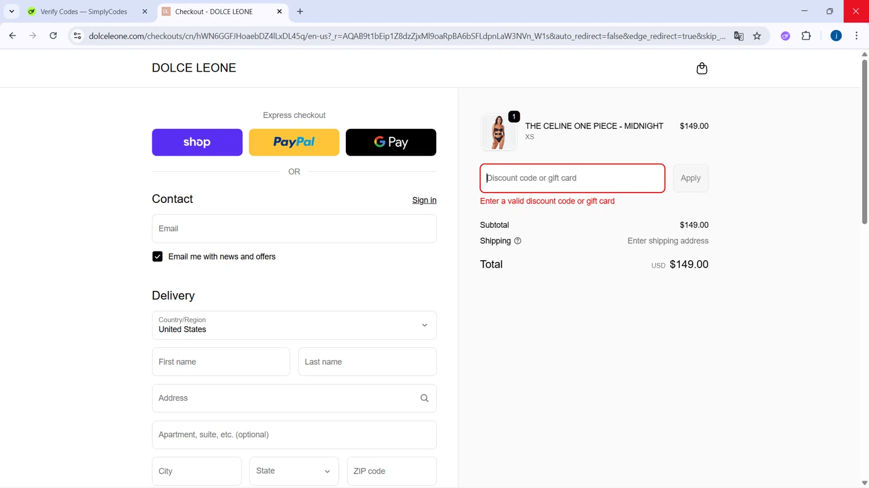Go back to the previous page

coord(13,36)
